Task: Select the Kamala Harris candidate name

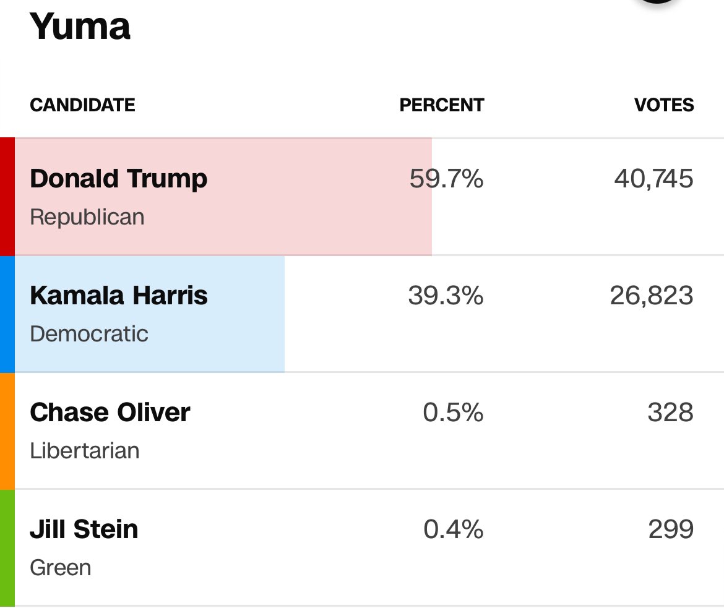Action: [118, 296]
